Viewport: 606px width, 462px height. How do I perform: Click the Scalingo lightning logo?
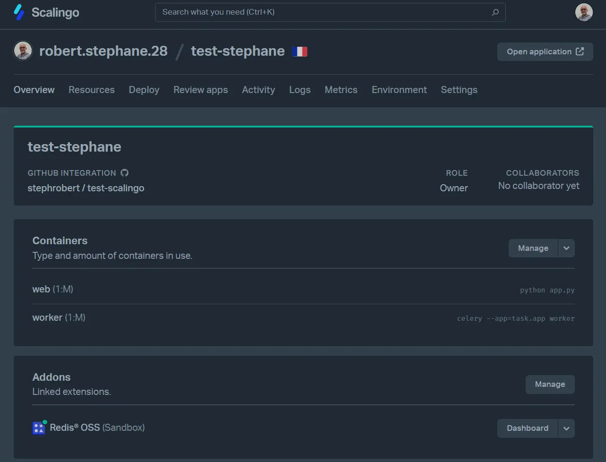(x=18, y=12)
